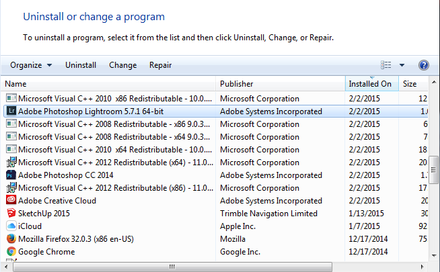Click the vertical scrollbar thumb

[434, 170]
